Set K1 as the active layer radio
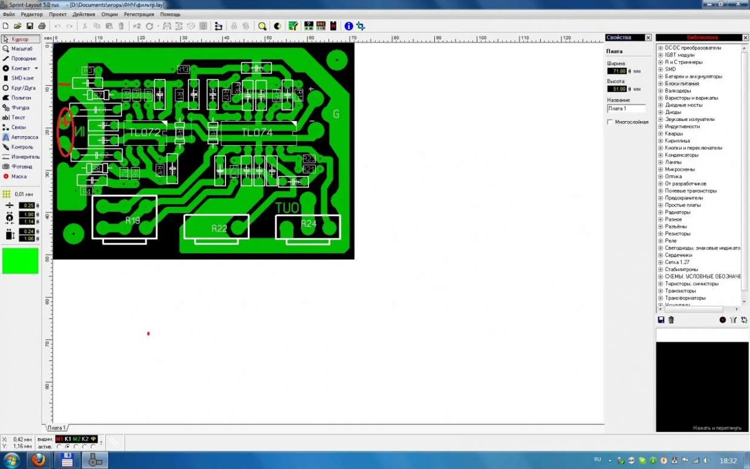The height and width of the screenshot is (469, 750). [68, 447]
